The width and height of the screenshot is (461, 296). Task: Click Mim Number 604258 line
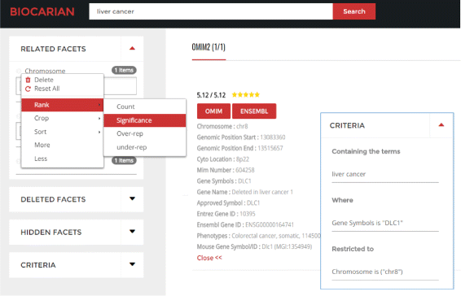[226, 170]
